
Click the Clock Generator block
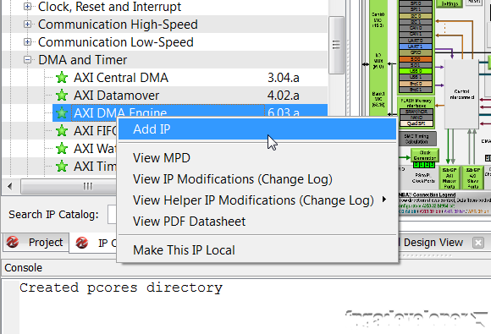(425, 156)
